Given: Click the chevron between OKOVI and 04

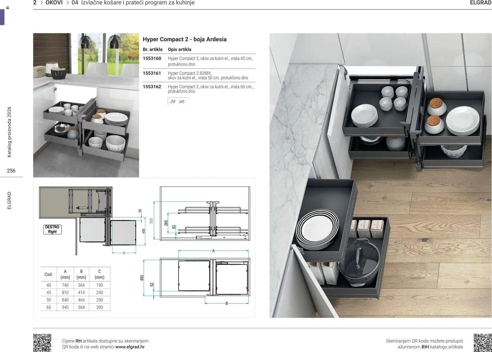Looking at the screenshot, I should (x=68, y=3).
